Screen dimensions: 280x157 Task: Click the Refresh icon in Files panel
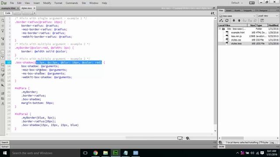[x=227, y=20]
